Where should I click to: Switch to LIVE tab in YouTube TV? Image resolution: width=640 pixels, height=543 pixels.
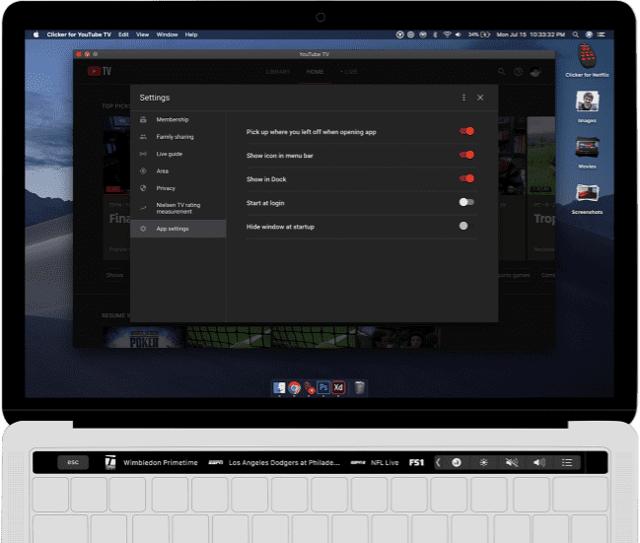(349, 72)
